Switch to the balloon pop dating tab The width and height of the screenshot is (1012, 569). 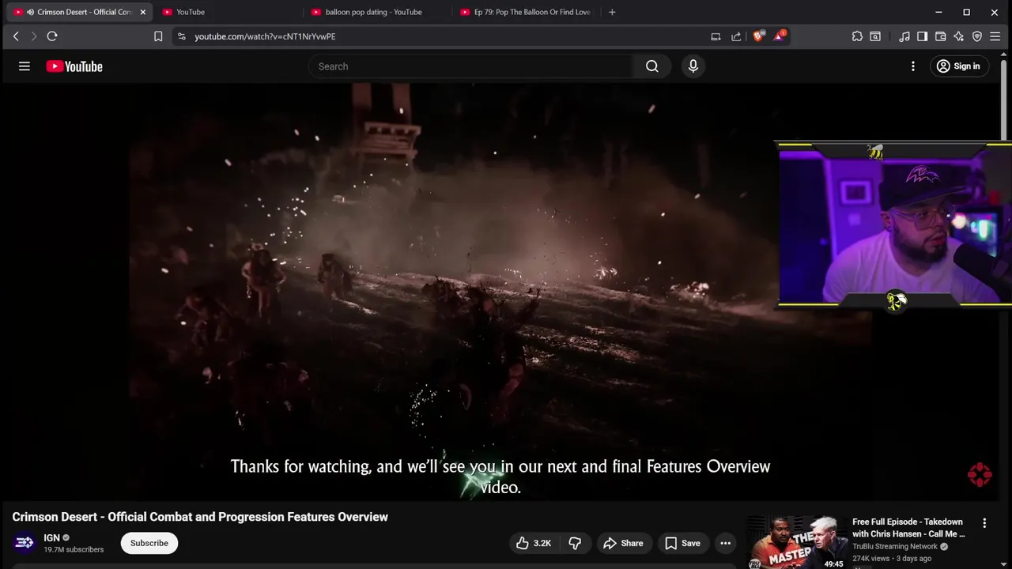[x=376, y=12]
